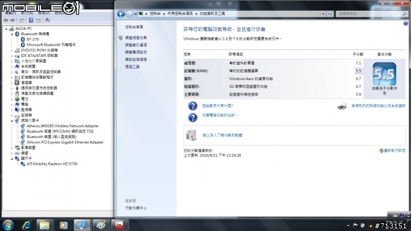Screen dimensions: 411x231
Task: Collapse the Bluetooth radio category
Action: pos(12,34)
